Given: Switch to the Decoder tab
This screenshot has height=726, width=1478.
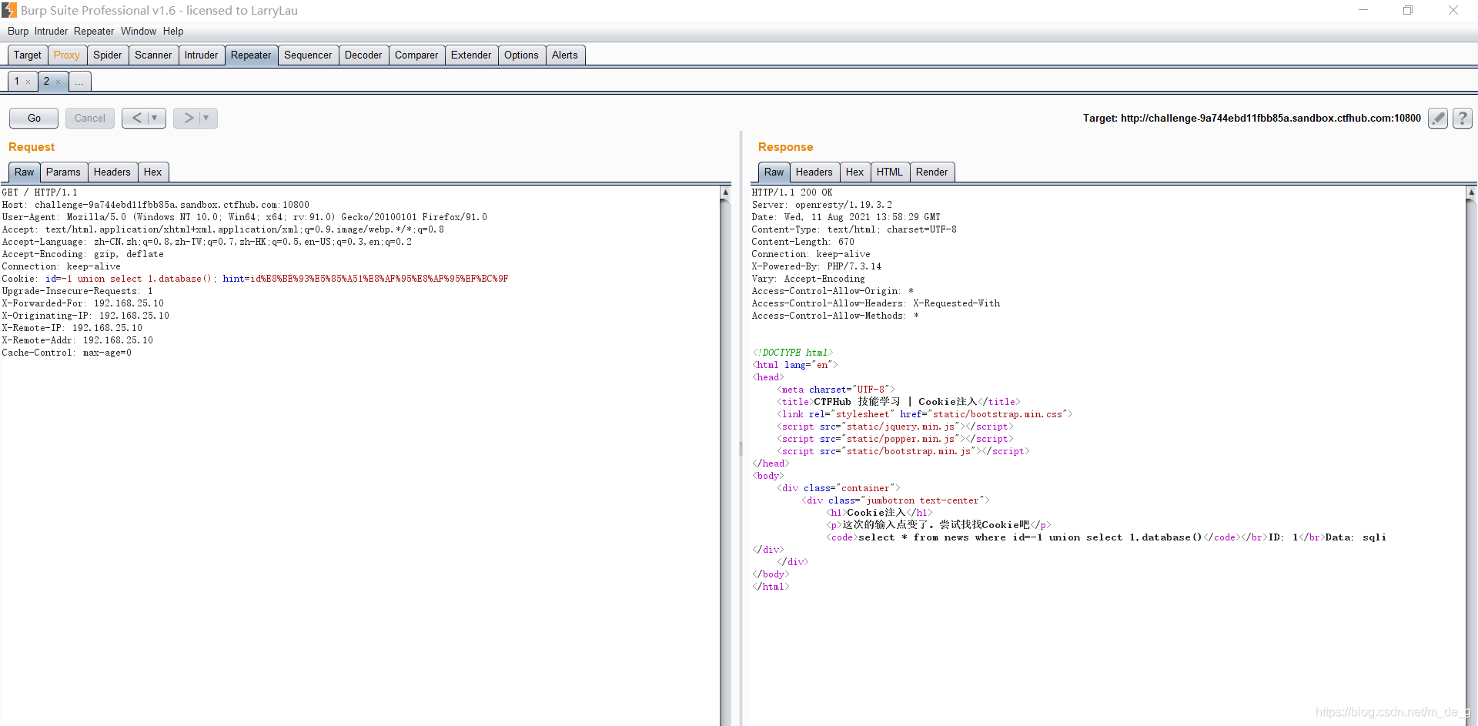Looking at the screenshot, I should pos(363,55).
